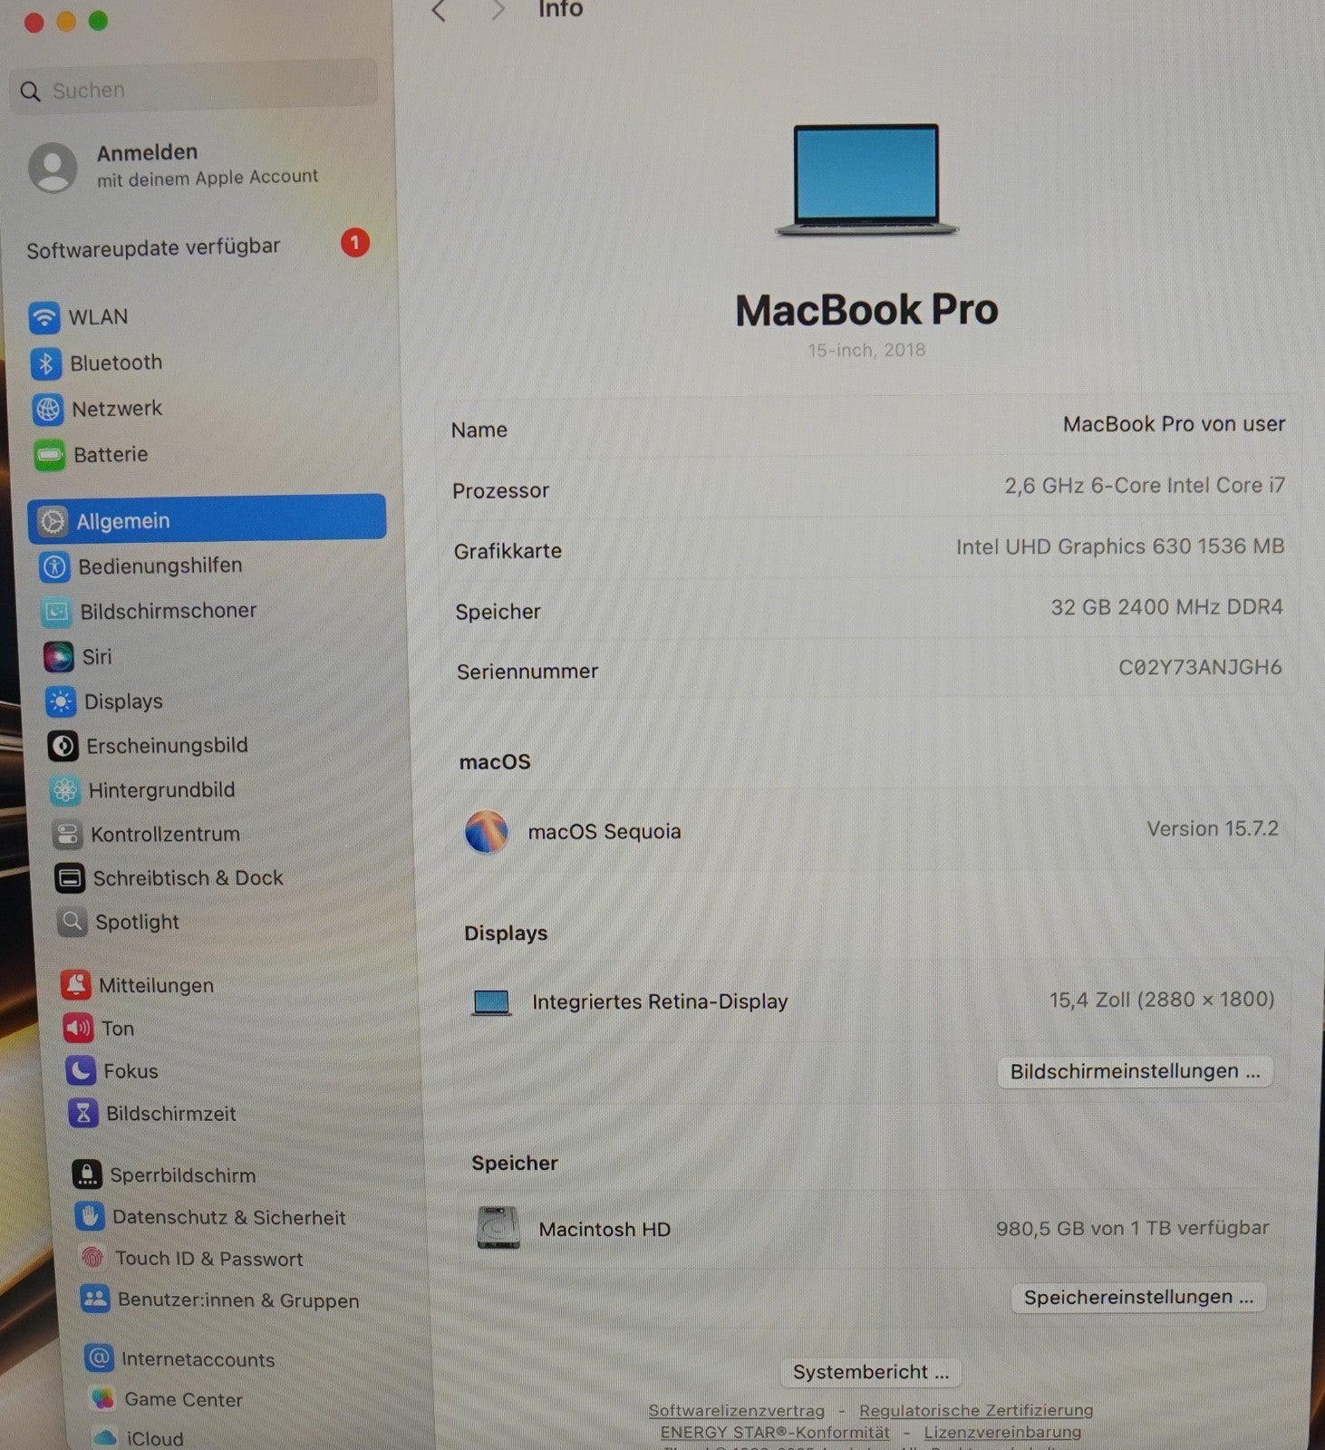This screenshot has width=1325, height=1450.
Task: Select Anmelden mit deinem Apple Account
Action: click(x=208, y=165)
